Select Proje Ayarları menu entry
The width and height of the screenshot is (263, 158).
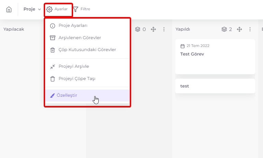tap(87, 26)
